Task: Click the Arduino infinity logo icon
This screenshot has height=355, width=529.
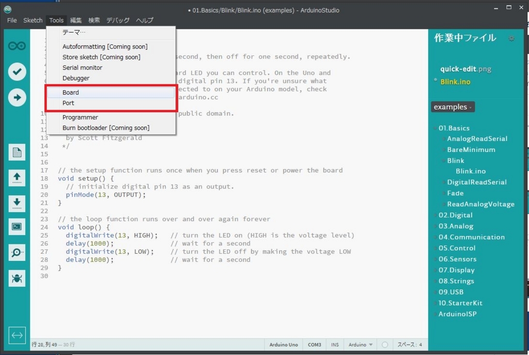Action: (x=17, y=45)
